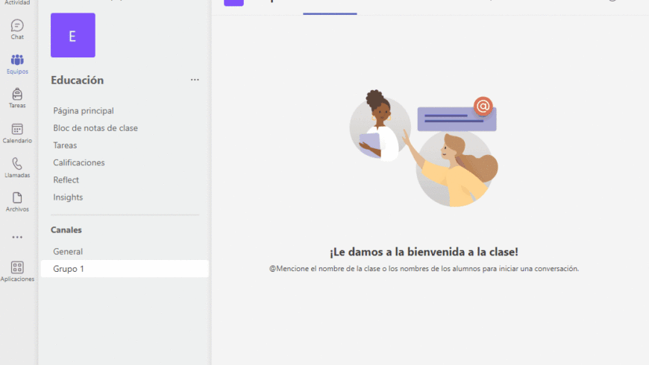The height and width of the screenshot is (365, 649).
Task: Click the Educación team title
Action: 78,80
